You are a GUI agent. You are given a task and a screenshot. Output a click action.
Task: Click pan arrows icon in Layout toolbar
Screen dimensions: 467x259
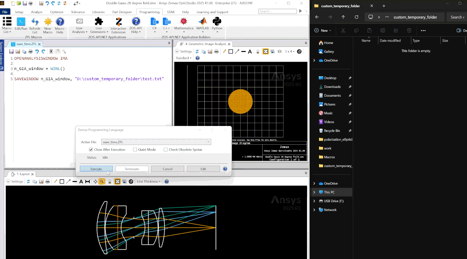coord(95,181)
